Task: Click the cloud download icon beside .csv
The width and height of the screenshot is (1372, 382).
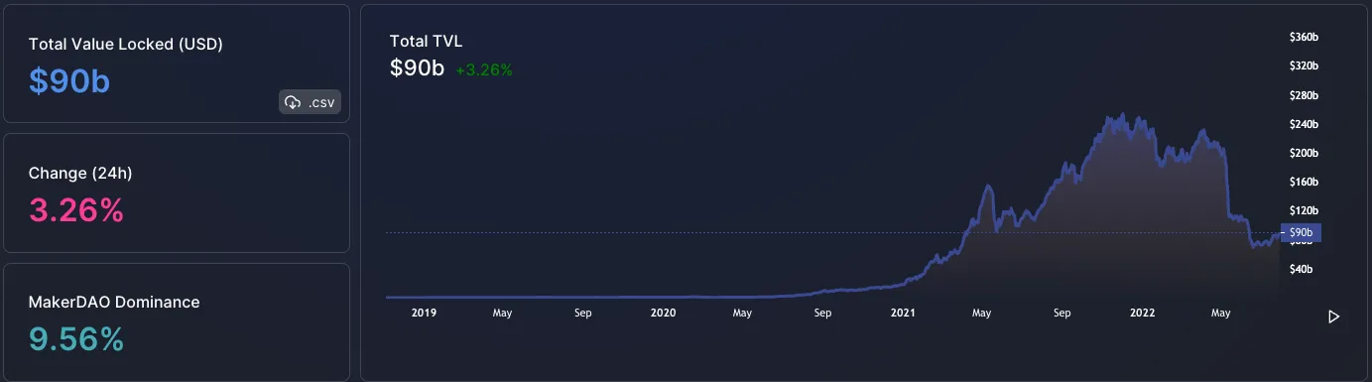Action: 293,102
